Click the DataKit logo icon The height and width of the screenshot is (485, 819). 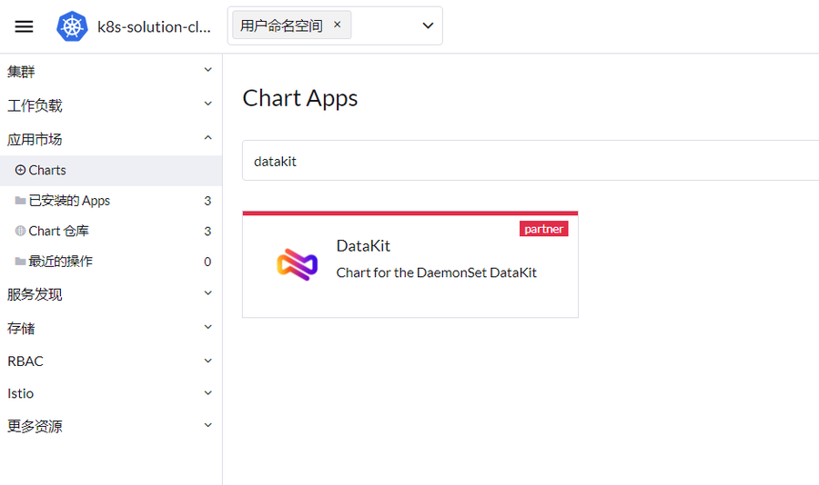point(298,264)
